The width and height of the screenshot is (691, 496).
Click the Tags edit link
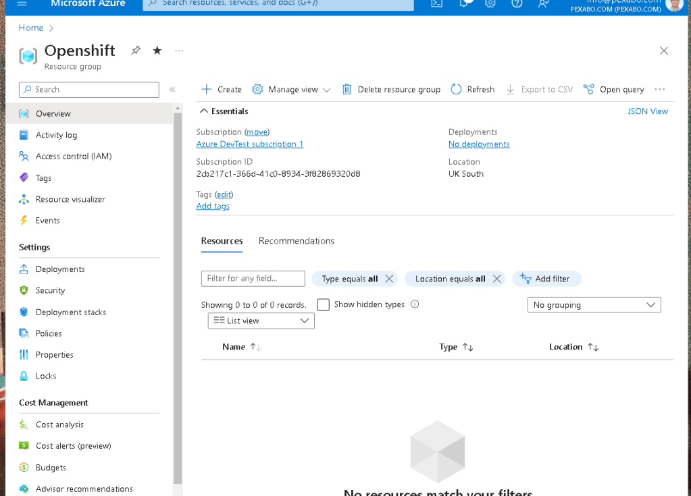(224, 194)
